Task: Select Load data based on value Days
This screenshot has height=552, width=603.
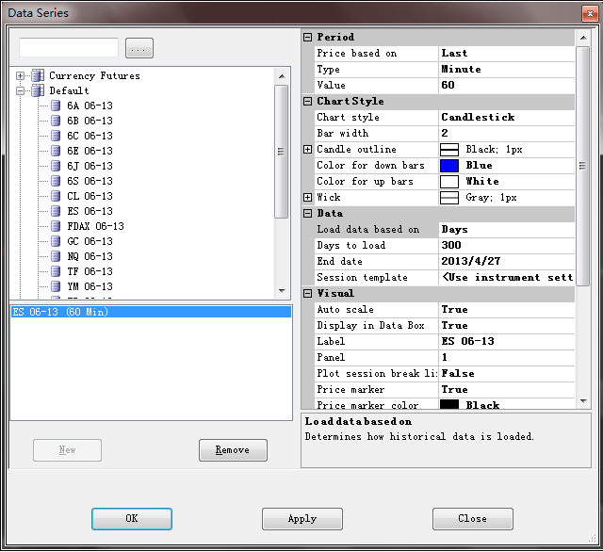Action: point(507,230)
